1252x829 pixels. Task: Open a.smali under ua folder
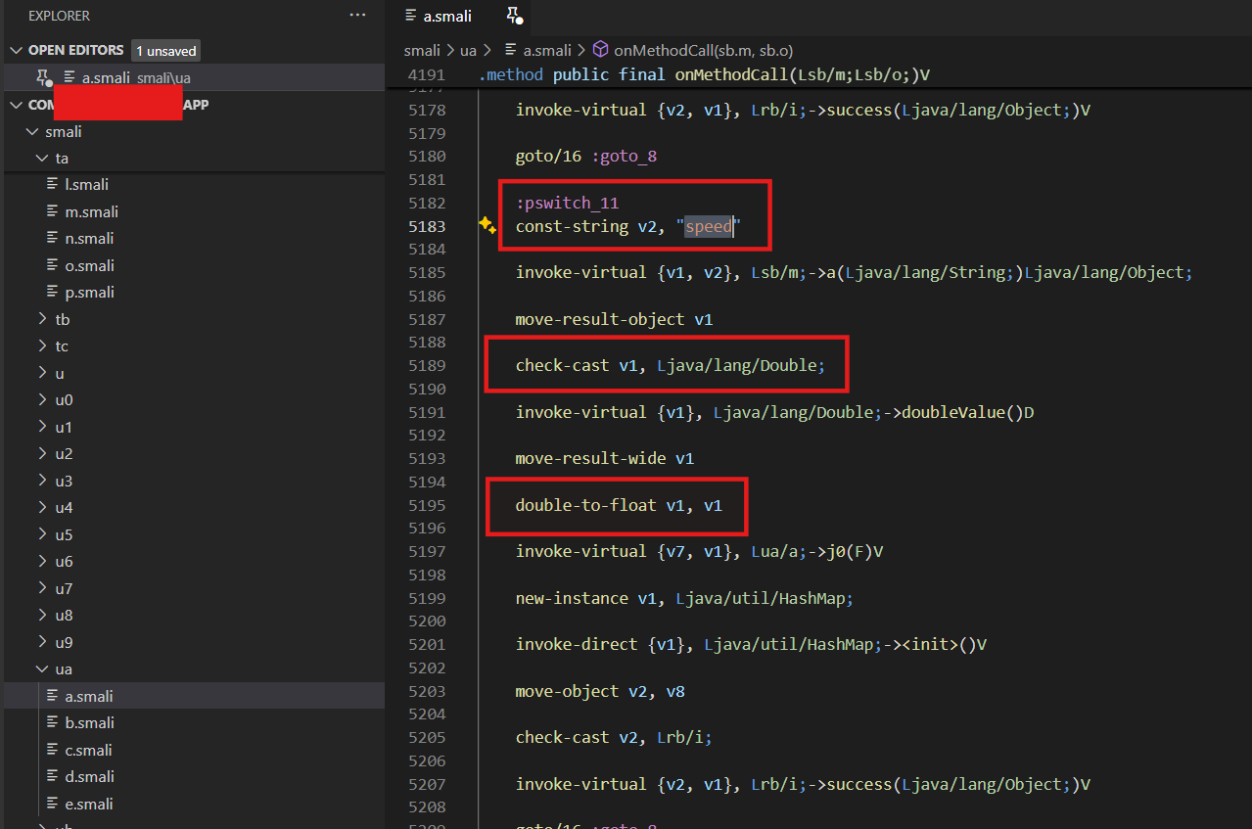192,696
